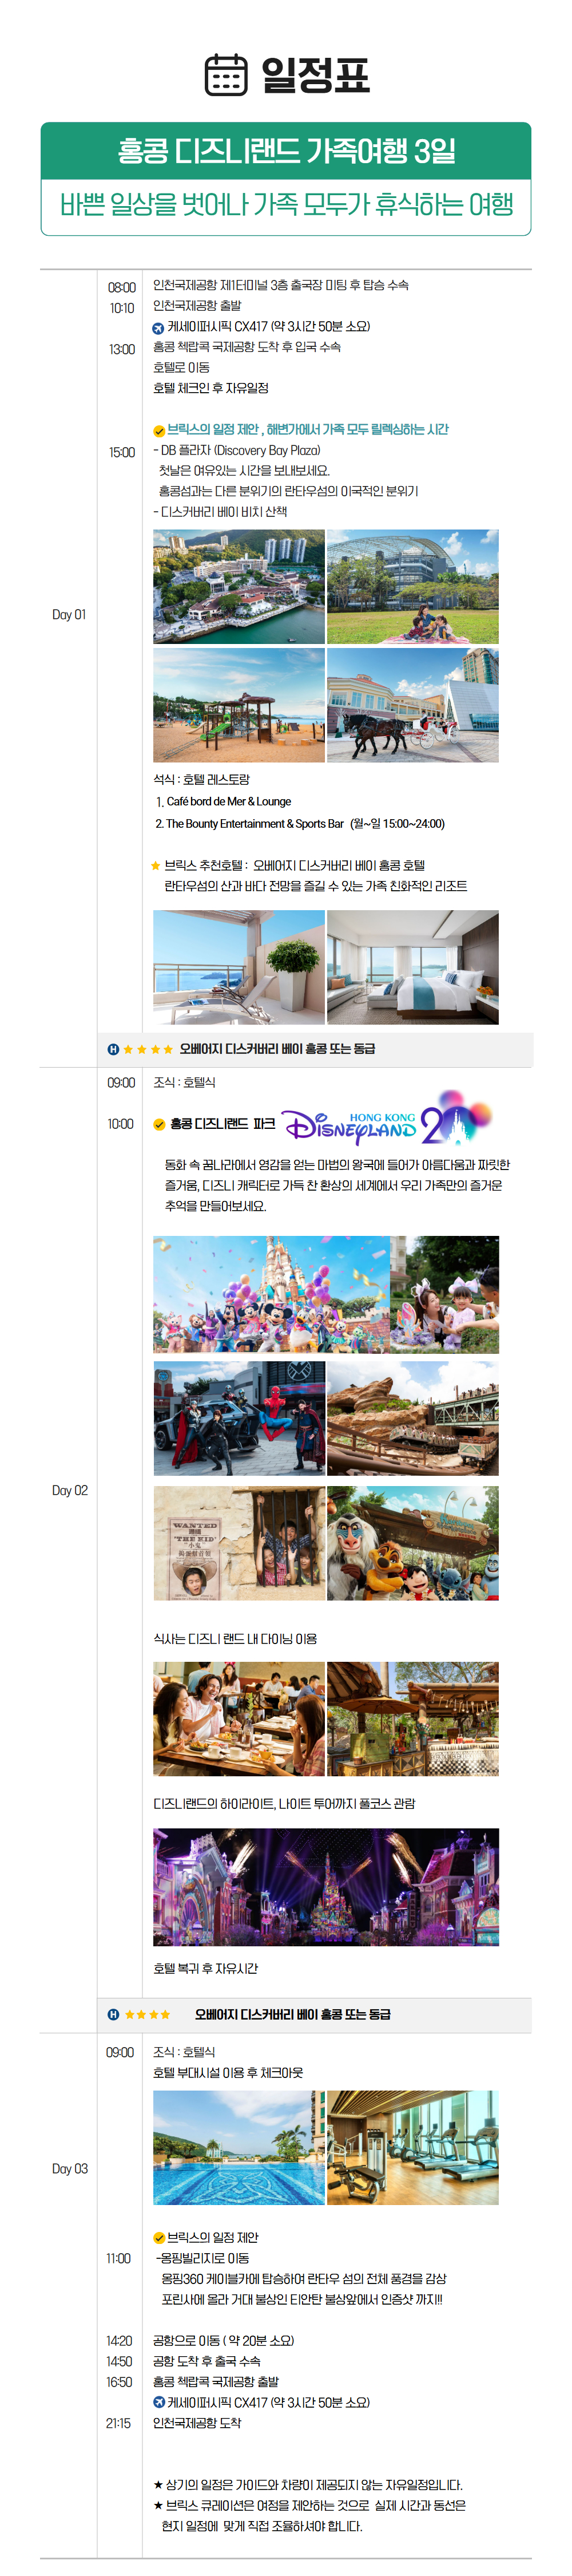Open the hotel gym treadmill photo

pos(412,2148)
